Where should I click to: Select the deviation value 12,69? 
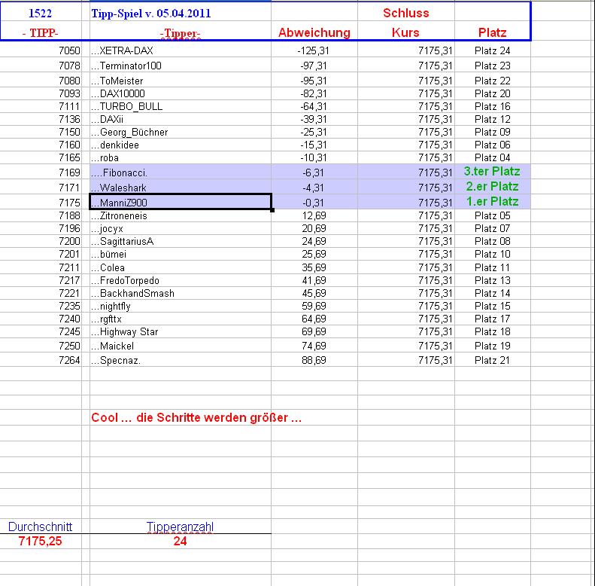pos(314,215)
